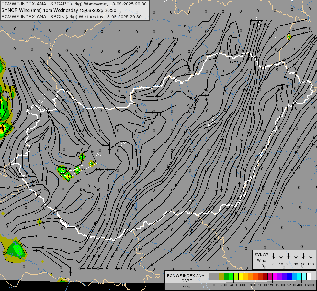Viewport: 317px width, 291px height.
Task: Select the bright green CAPE legend swatch
Action: (231, 276)
